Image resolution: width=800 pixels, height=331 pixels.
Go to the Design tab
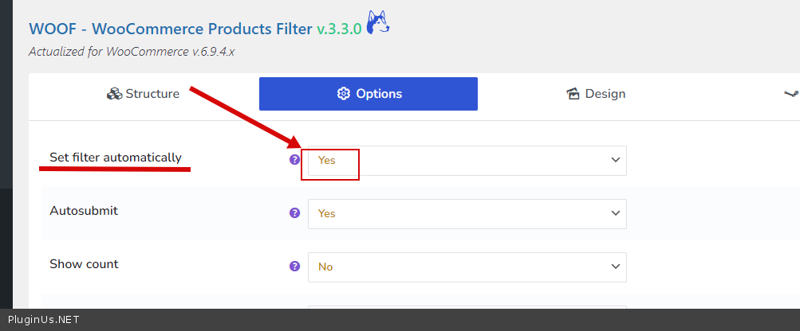coord(596,94)
